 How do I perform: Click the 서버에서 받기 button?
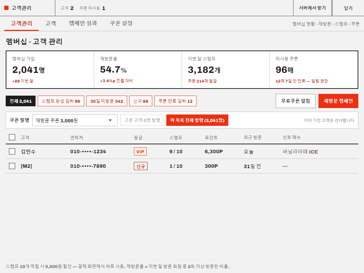(x=312, y=8)
